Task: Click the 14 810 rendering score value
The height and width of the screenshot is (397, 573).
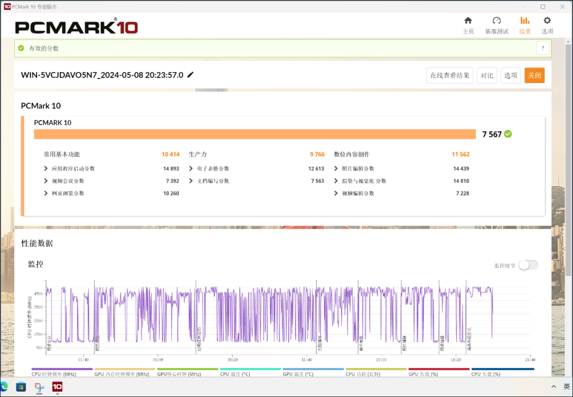Action: [x=461, y=181]
